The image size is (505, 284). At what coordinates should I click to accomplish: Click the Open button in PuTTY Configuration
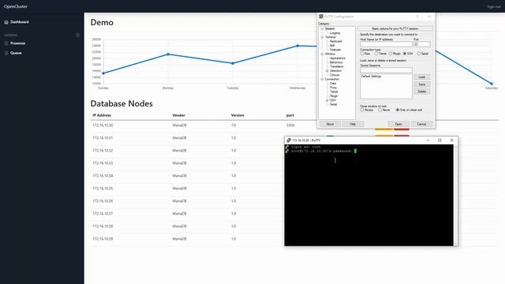click(x=398, y=125)
